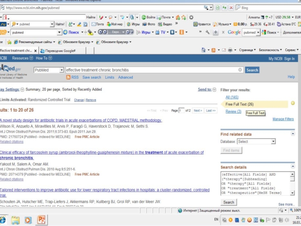Click the Yandex toolbar settings gear icon
Screen dimensions: 301x226
191,17
